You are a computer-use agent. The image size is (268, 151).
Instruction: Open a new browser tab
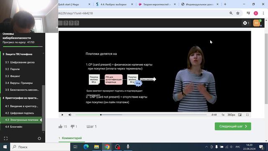225,4
